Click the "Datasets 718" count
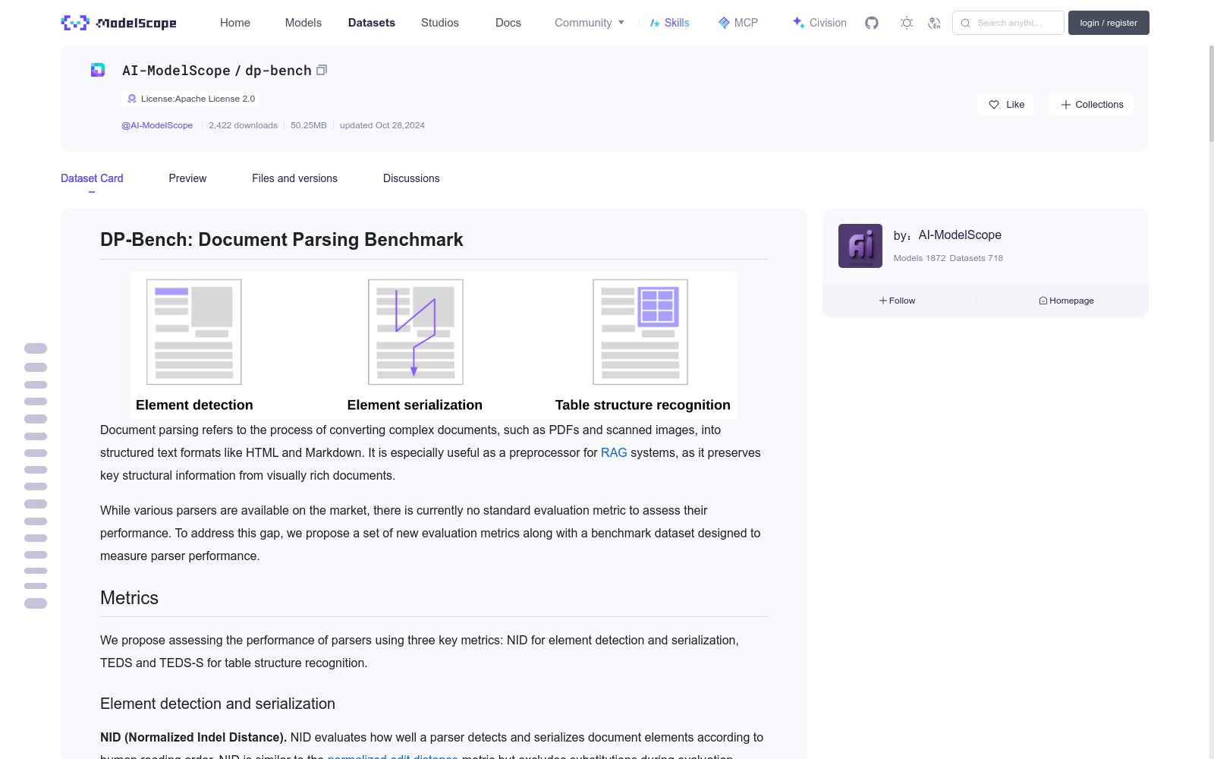The image size is (1214, 759). [x=977, y=258]
